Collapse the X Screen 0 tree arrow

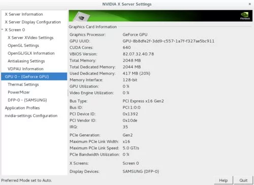(x=3, y=29)
